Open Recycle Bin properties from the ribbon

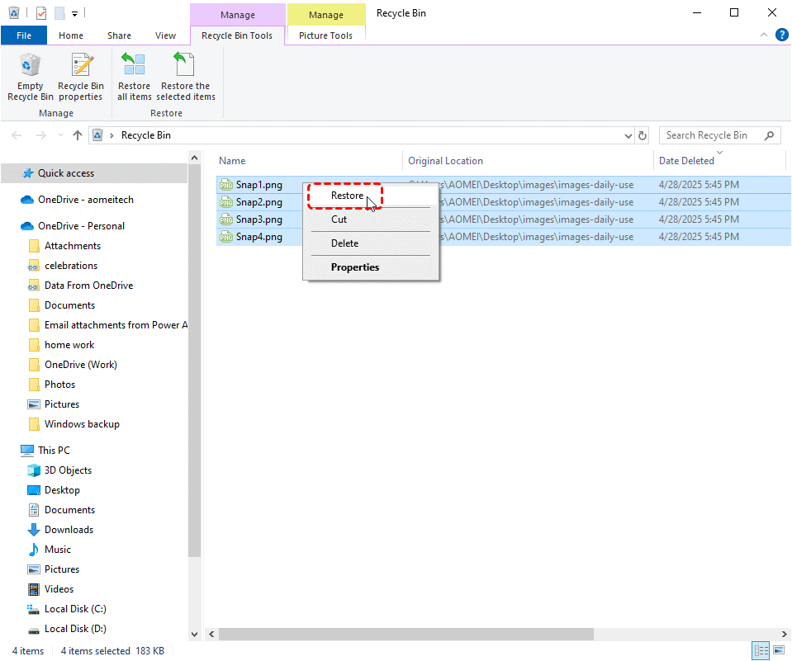click(x=81, y=68)
